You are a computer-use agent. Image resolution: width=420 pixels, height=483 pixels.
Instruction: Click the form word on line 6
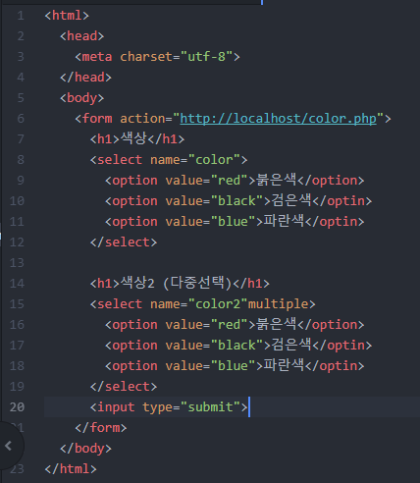click(97, 119)
